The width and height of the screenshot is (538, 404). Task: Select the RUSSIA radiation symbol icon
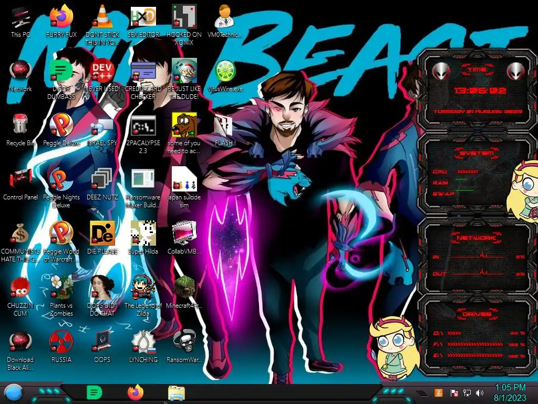click(61, 347)
